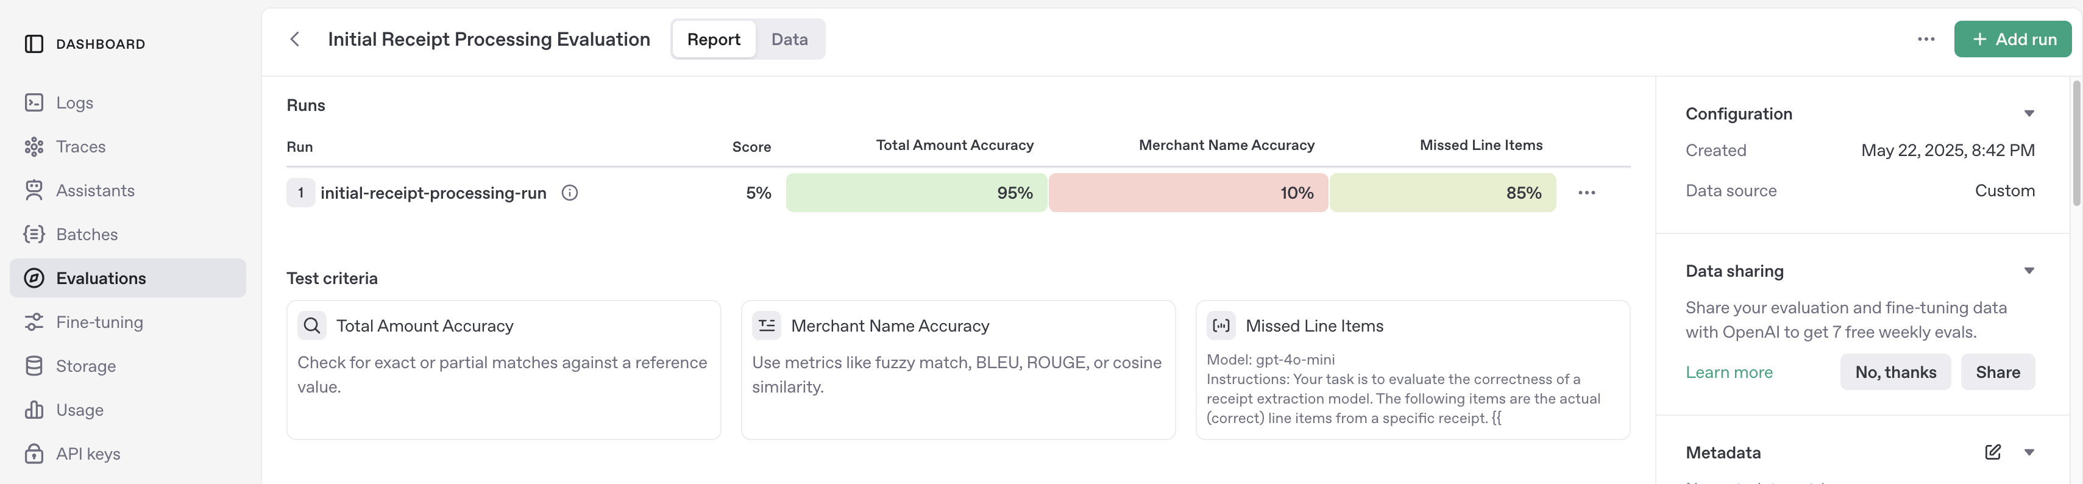2083x484 pixels.
Task: Open the Fine-tuning section
Action: pyautogui.click(x=98, y=321)
